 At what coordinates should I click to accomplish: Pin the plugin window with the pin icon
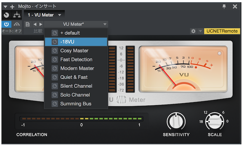point(224,6)
